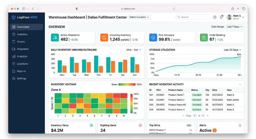256x139 pixels.
Task: Open notifications bell in header
Action: [x=221, y=17]
